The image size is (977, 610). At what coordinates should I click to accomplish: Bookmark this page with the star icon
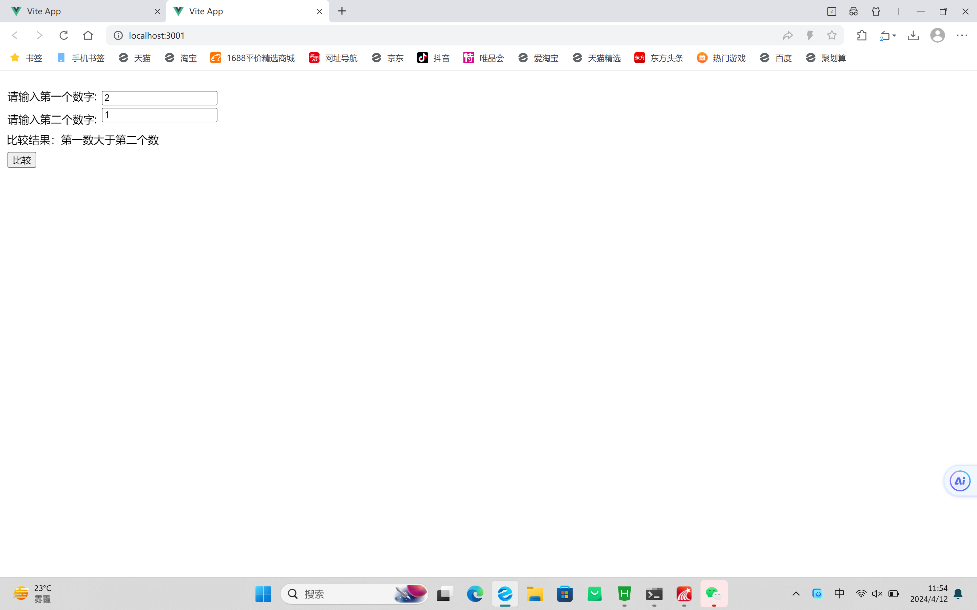832,36
